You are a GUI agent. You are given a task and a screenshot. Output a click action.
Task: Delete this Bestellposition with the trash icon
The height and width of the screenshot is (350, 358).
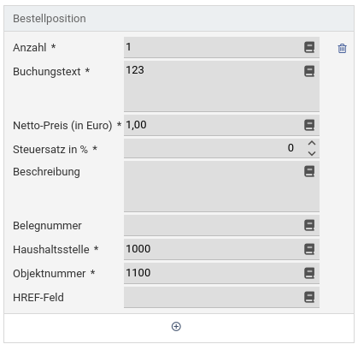[342, 48]
